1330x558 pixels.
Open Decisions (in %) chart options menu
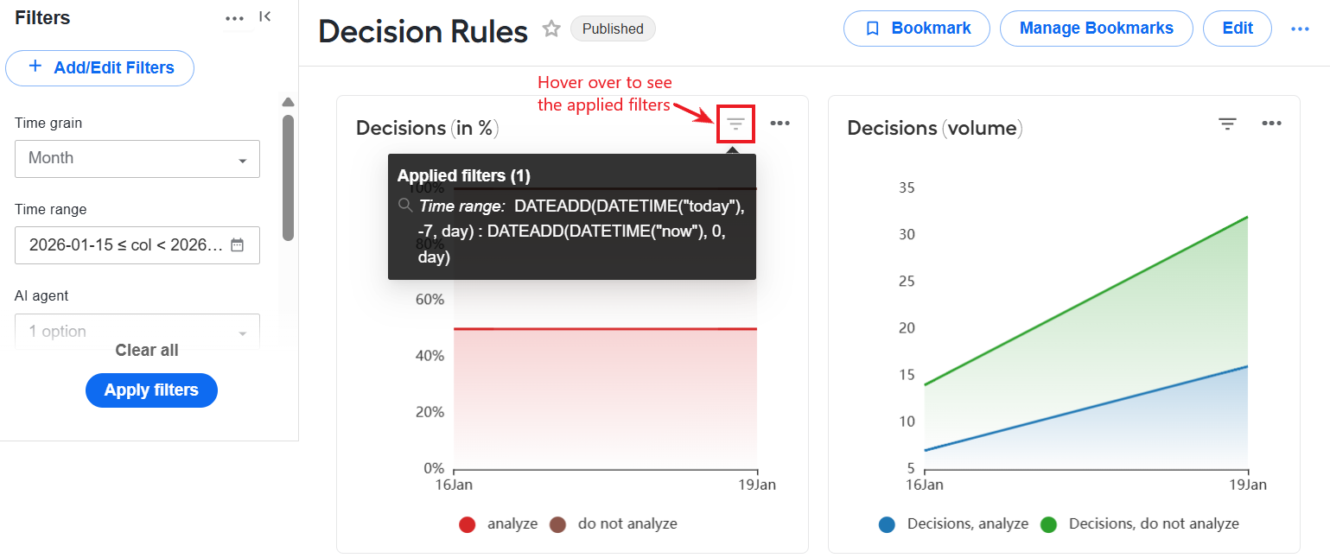pyautogui.click(x=780, y=124)
